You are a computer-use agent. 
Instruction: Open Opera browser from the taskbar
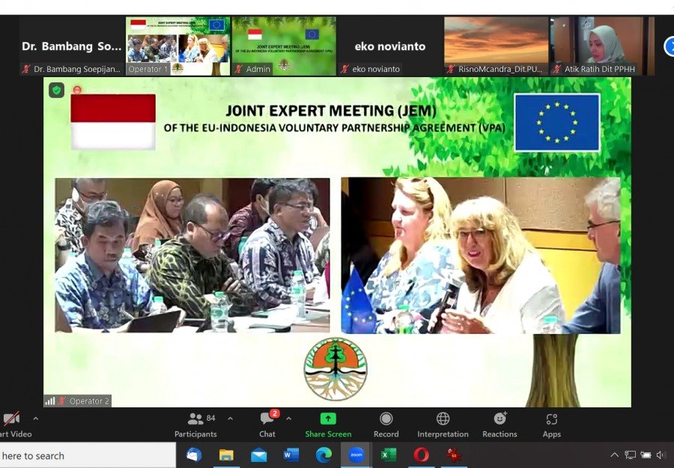pyautogui.click(x=421, y=455)
